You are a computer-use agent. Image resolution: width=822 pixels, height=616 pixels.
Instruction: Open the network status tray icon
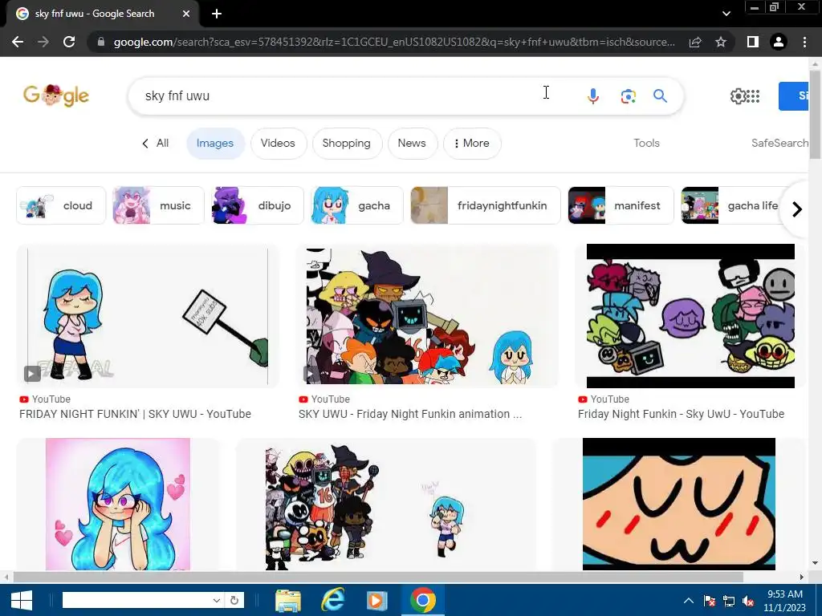[x=729, y=601]
